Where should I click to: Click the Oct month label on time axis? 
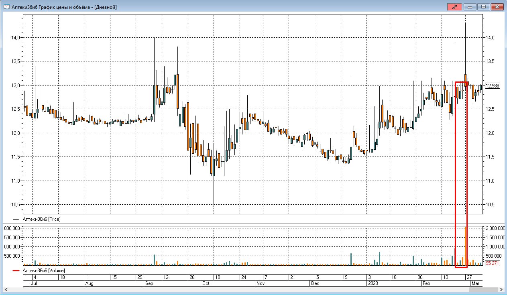[x=206, y=283]
